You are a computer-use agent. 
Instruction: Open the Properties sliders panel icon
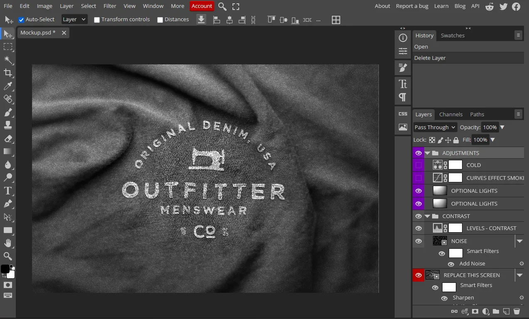coord(403,51)
